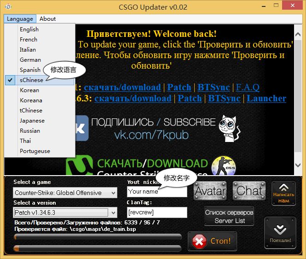Expand the Select a game dropdown
The height and width of the screenshot is (259, 306).
pos(65,193)
